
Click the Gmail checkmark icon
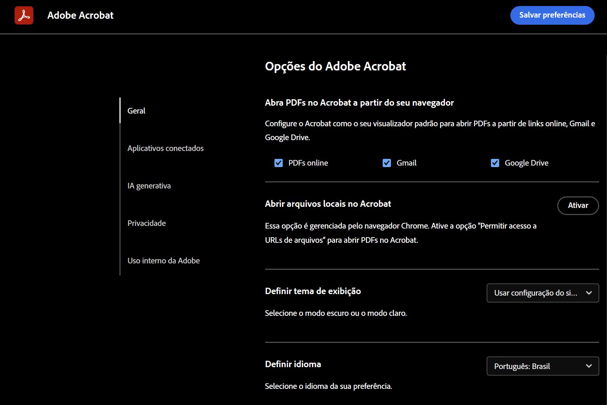point(386,163)
